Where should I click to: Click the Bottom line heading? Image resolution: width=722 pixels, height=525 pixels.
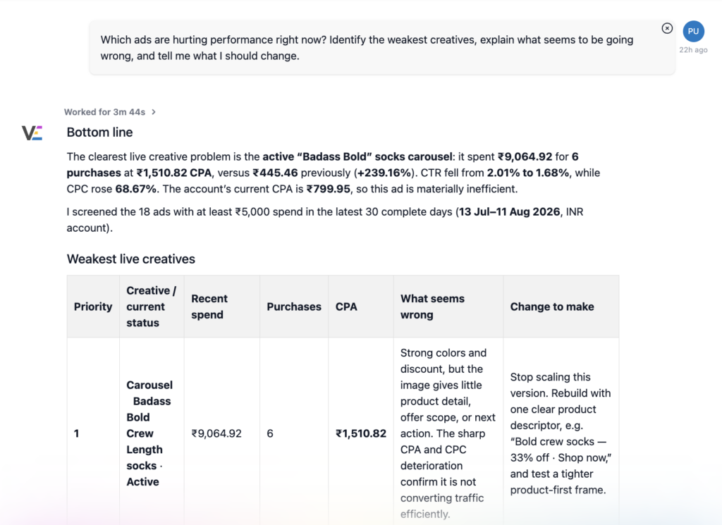pos(99,132)
